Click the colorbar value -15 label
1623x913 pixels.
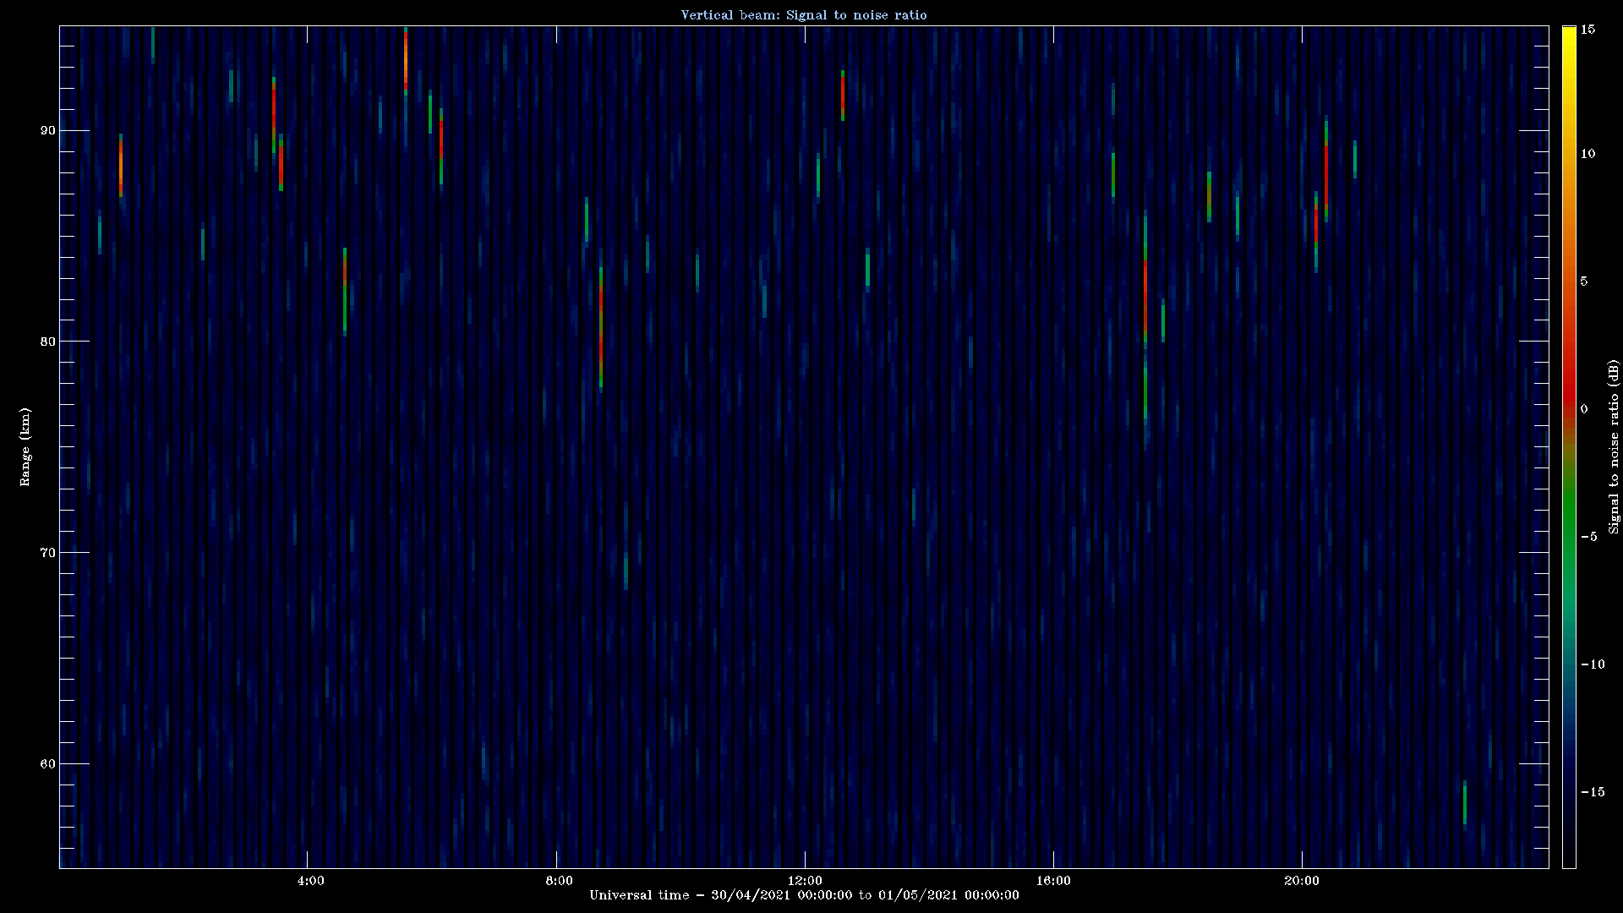point(1593,792)
